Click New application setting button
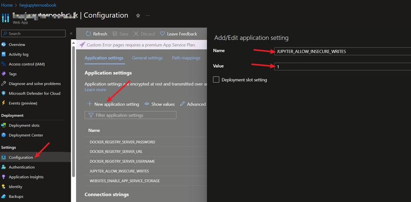 tap(113, 104)
